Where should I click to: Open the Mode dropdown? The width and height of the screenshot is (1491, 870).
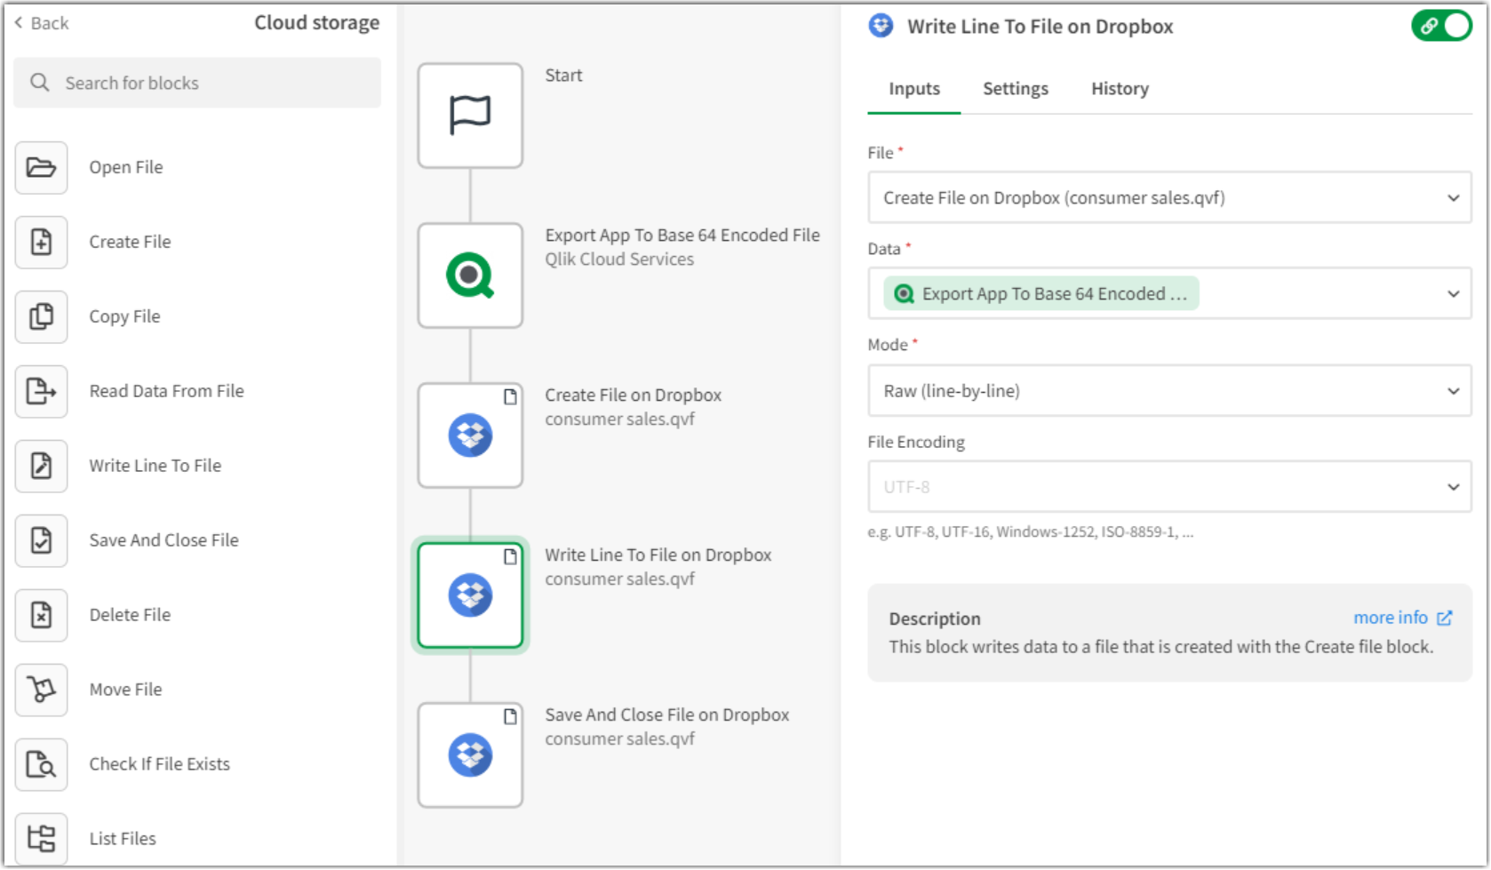tap(1169, 390)
